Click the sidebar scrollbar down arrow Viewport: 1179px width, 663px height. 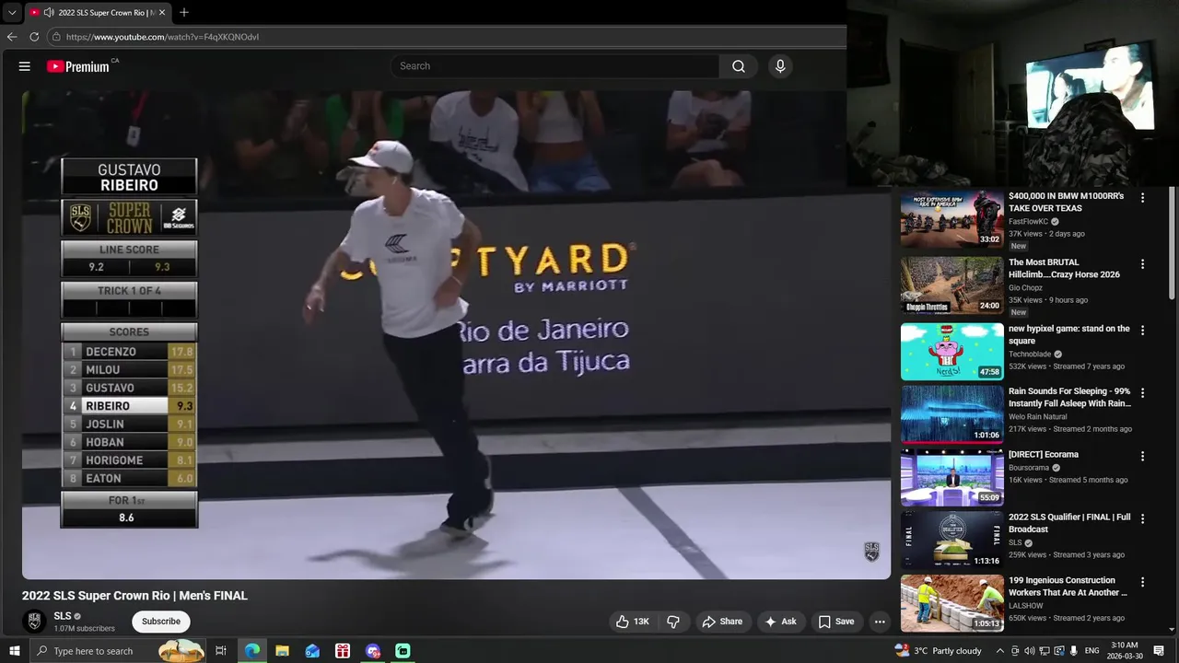(1172, 630)
